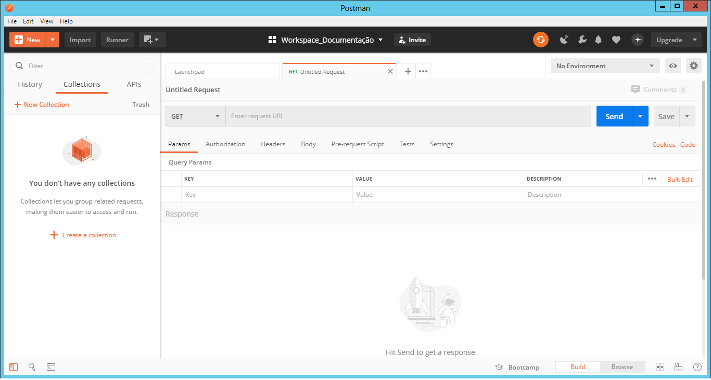Click the Import button

(x=80, y=40)
